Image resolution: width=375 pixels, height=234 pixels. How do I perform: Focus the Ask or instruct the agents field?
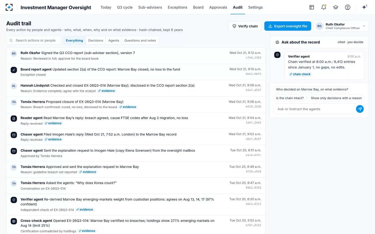(315, 109)
